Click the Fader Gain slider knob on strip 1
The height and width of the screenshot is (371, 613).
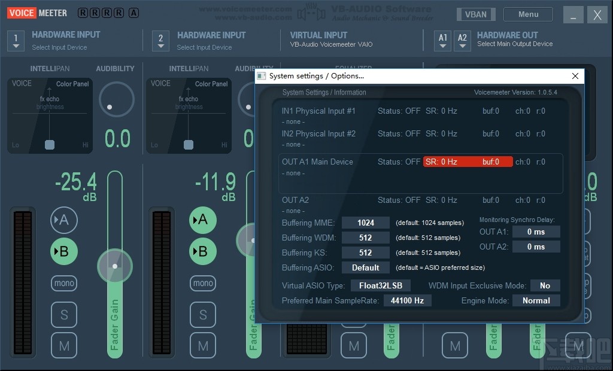click(115, 266)
